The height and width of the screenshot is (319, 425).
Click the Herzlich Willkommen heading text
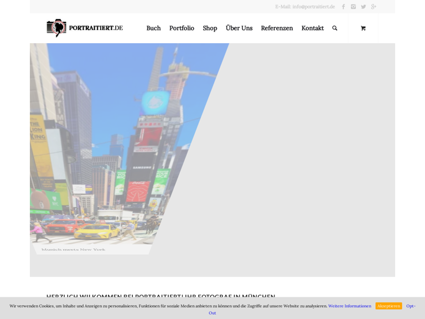(160, 297)
